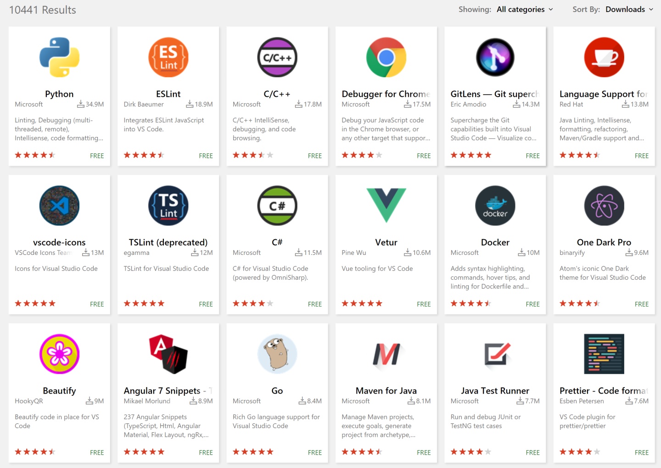The width and height of the screenshot is (661, 468).
Task: Open the vscode-icons title link
Action: coord(59,242)
